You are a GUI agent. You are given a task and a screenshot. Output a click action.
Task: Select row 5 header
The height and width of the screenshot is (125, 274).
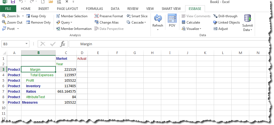3,80
